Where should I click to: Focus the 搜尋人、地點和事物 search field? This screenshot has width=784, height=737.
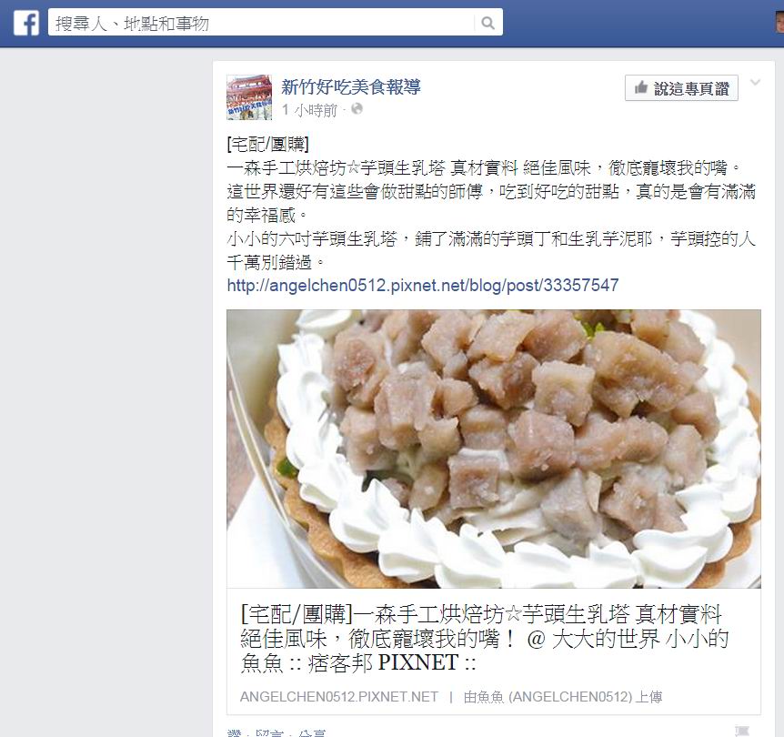tap(261, 23)
